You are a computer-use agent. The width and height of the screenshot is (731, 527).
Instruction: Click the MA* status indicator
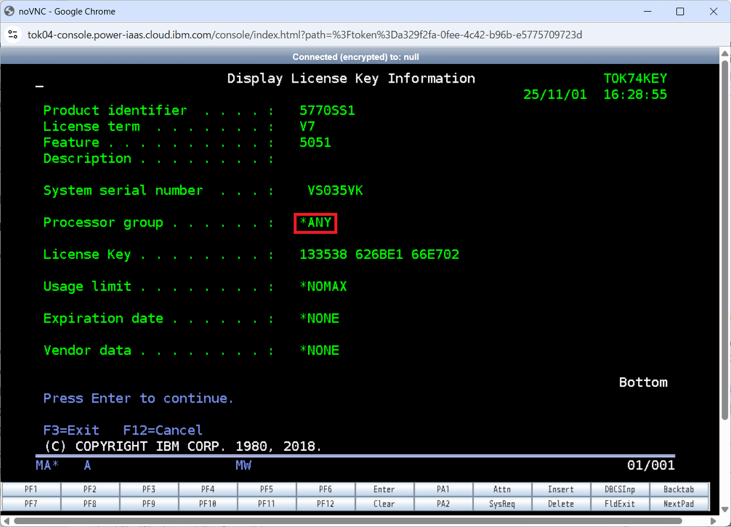(x=47, y=465)
